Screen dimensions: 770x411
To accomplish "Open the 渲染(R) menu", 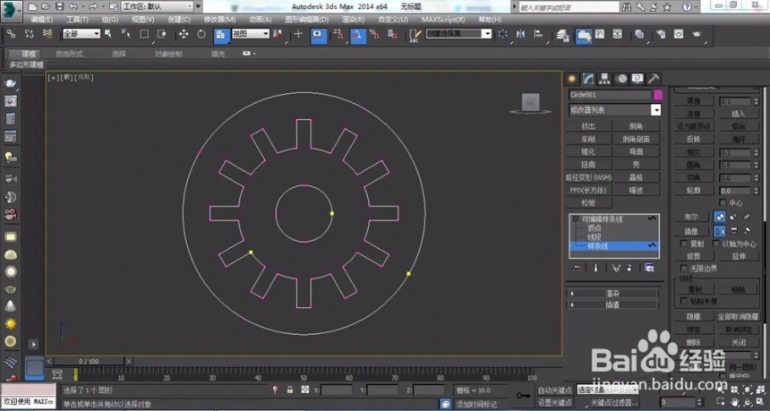I will click(x=353, y=20).
